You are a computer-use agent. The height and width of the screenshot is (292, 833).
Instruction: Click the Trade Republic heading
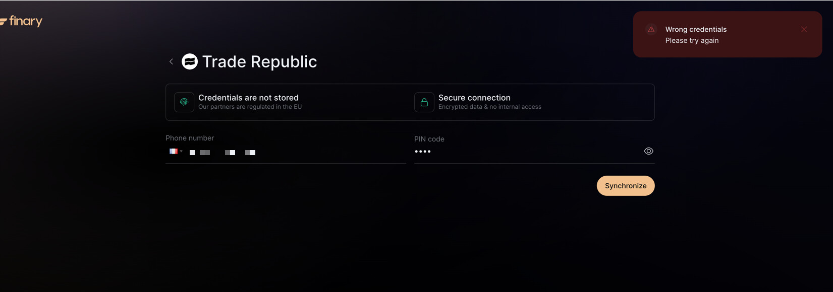pyautogui.click(x=259, y=61)
